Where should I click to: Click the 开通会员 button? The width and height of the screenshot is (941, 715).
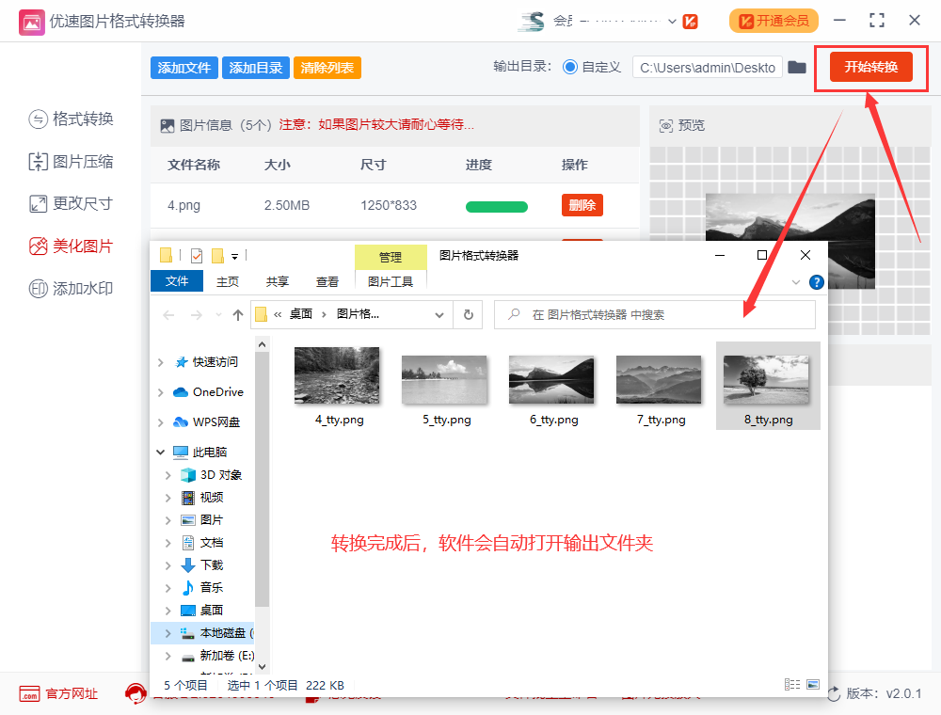(x=774, y=21)
